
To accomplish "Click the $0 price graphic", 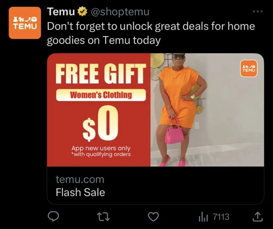I will point(101,123).
